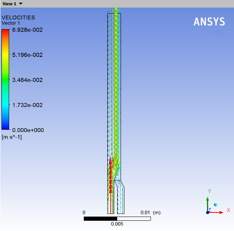The height and width of the screenshot is (231, 234).
Task: Click the scale ruler bar
Action: [x=117, y=218]
